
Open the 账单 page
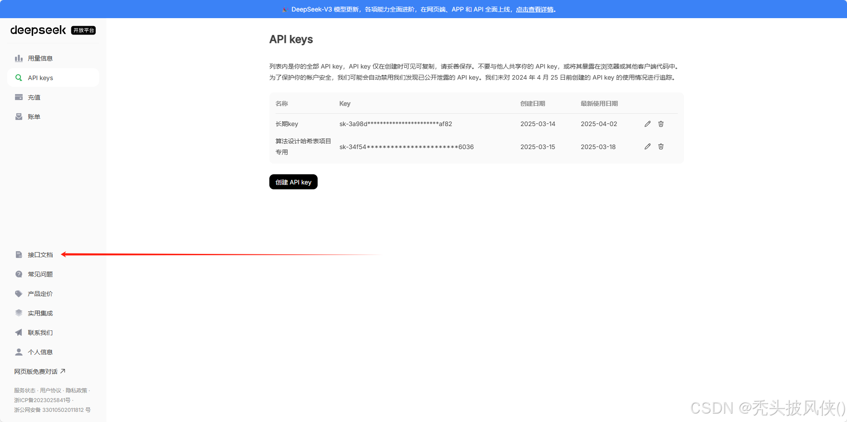click(x=53, y=117)
